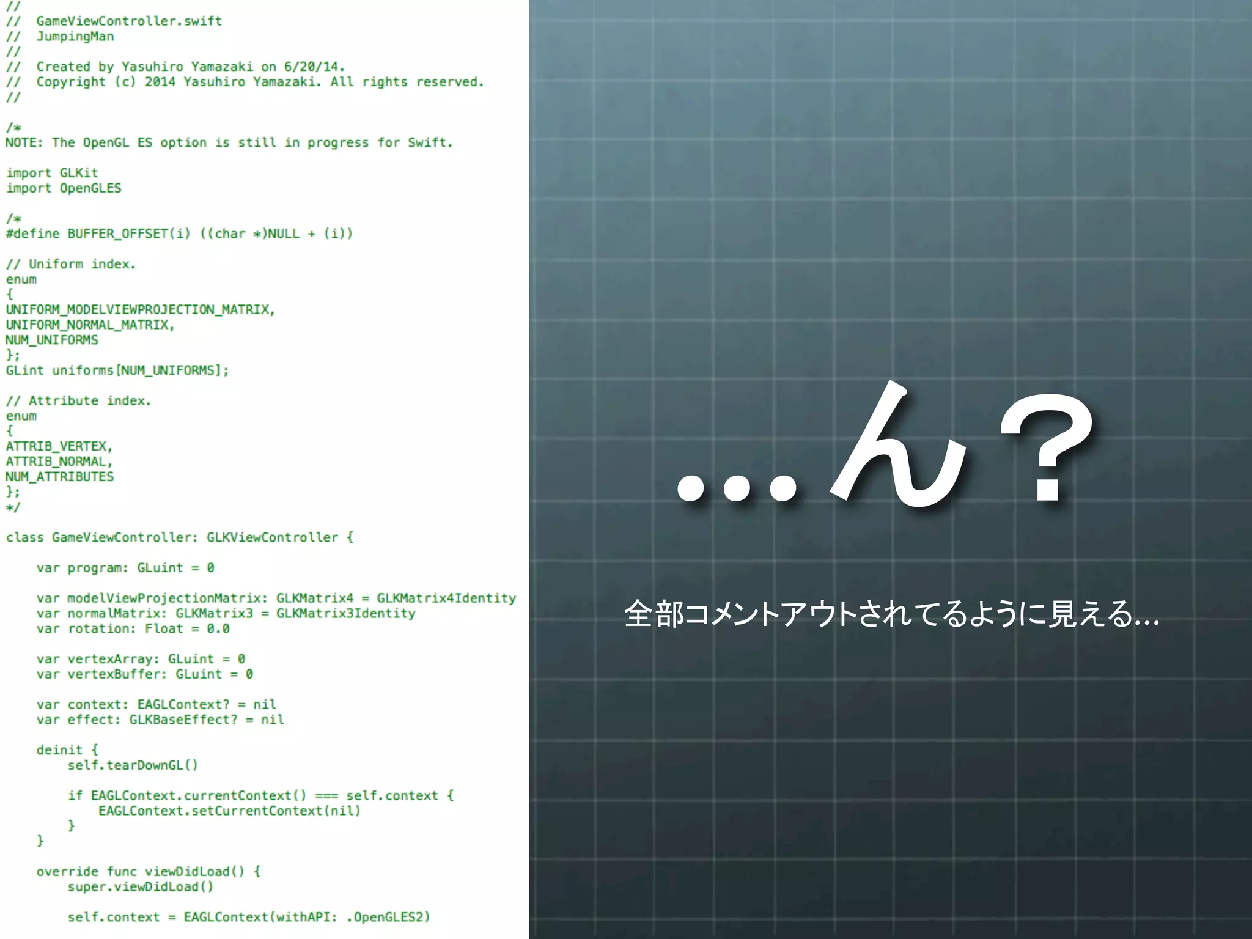Image resolution: width=1252 pixels, height=939 pixels.
Task: Click the '// Attribute index.' comment
Action: (79, 401)
